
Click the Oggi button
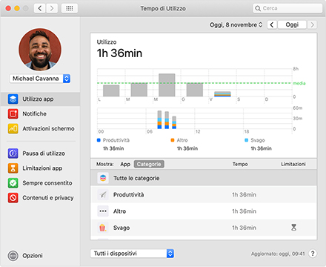292,24
